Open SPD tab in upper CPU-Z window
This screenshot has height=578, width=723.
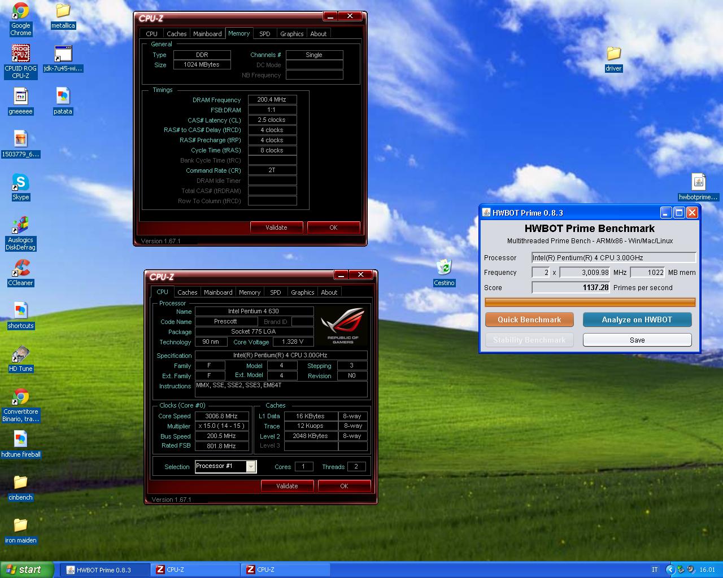(x=265, y=34)
